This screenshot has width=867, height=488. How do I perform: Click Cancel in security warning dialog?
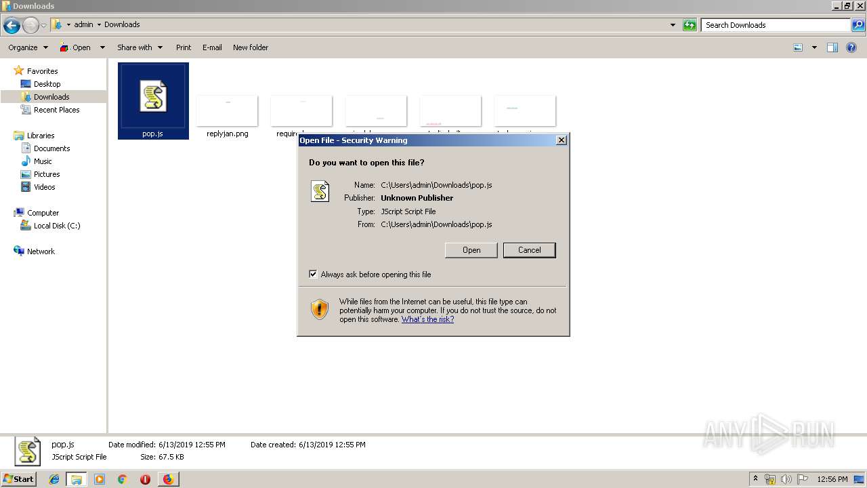coord(530,250)
